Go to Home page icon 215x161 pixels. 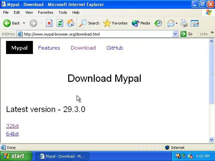click(71, 23)
